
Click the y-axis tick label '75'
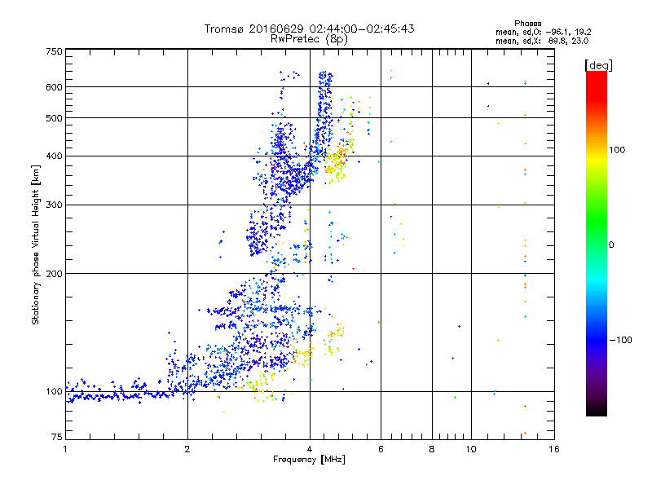tap(57, 437)
